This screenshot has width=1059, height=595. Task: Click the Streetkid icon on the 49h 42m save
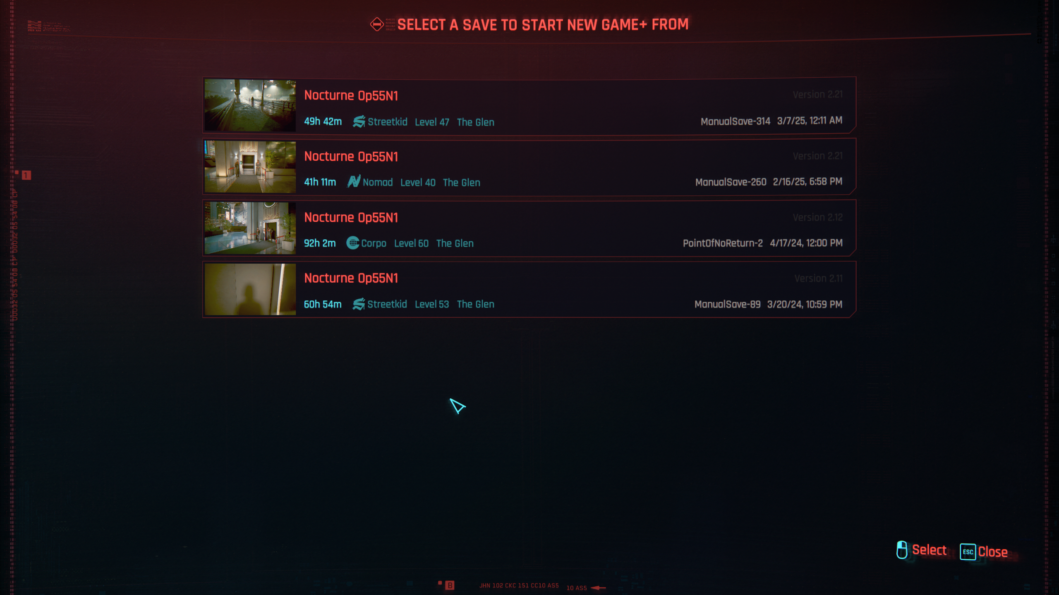click(359, 121)
